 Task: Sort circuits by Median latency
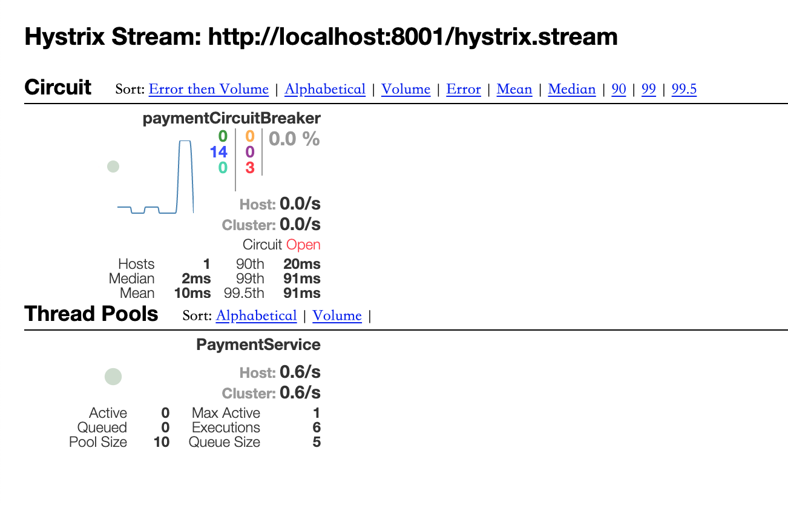click(x=572, y=90)
